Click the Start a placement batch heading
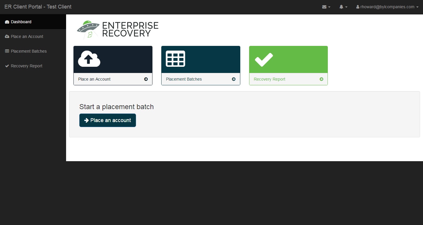This screenshot has width=423, height=225. click(x=116, y=107)
